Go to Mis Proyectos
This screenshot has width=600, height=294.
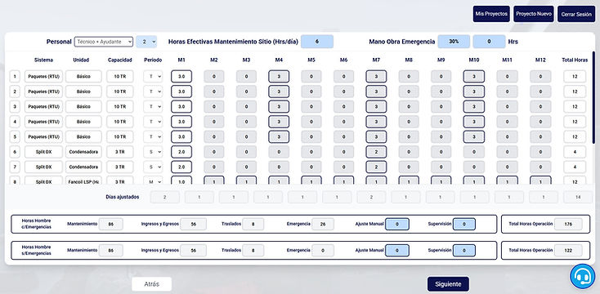[x=491, y=14]
